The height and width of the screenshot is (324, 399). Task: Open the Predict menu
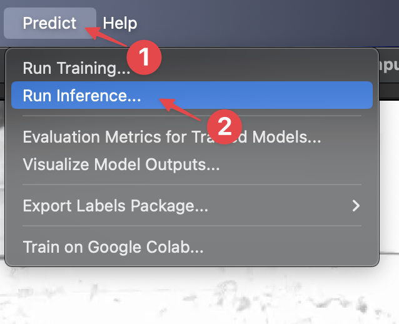point(49,23)
